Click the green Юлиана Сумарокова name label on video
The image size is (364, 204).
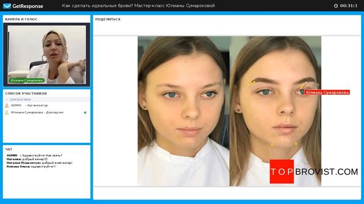[27, 80]
